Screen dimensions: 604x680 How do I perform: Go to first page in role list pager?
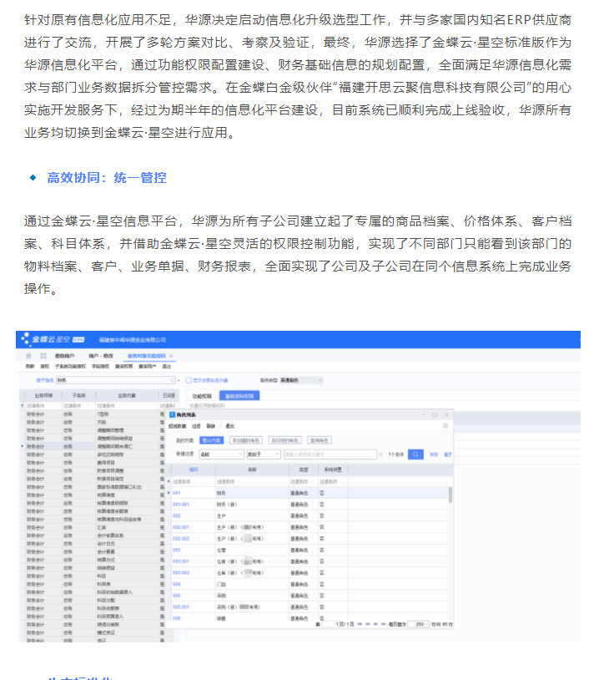pos(360,624)
